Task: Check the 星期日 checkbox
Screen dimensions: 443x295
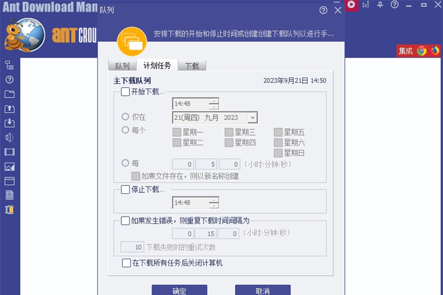Action: (x=279, y=153)
